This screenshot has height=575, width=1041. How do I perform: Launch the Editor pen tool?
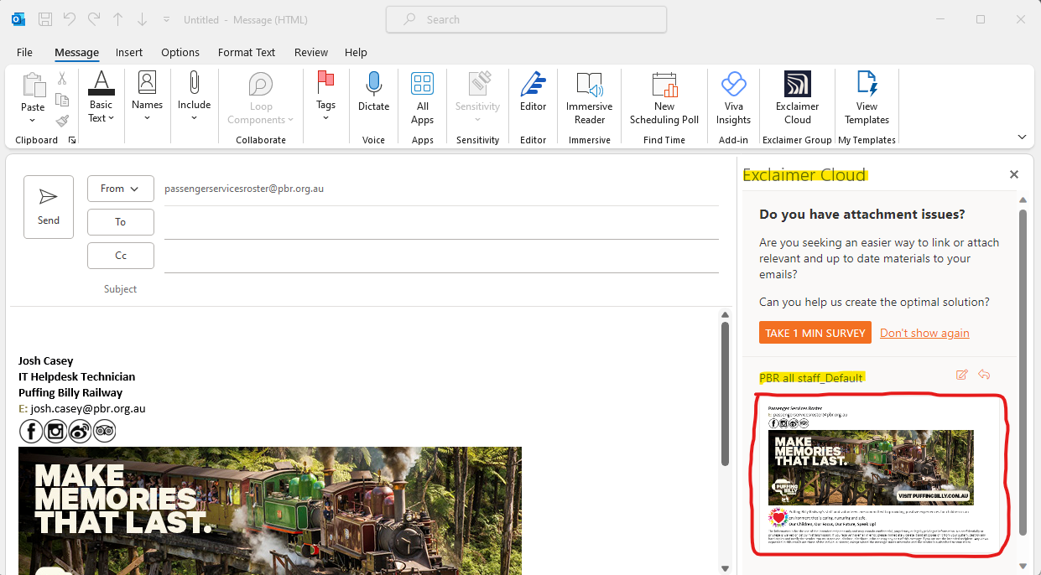coord(533,92)
